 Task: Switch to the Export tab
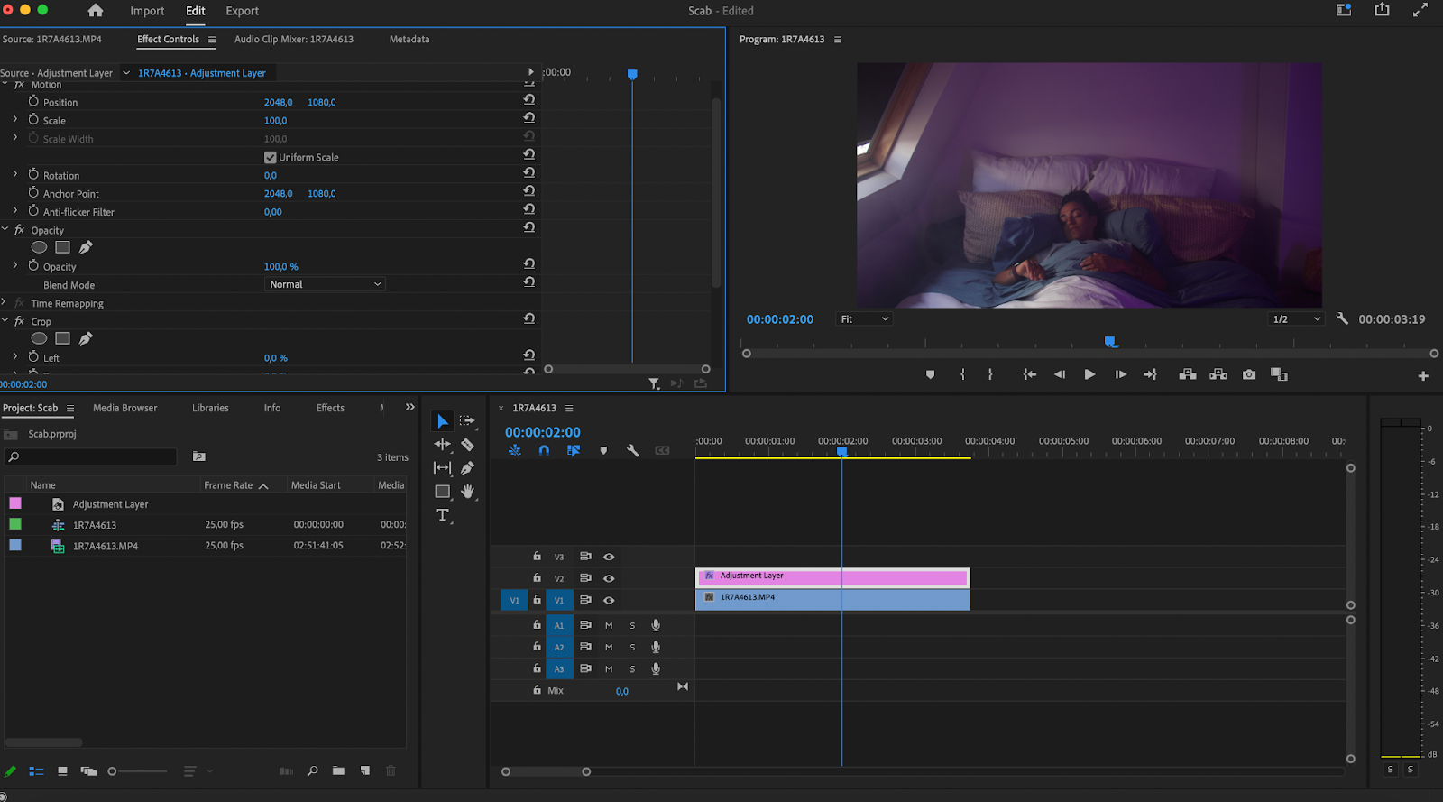pyautogui.click(x=242, y=11)
